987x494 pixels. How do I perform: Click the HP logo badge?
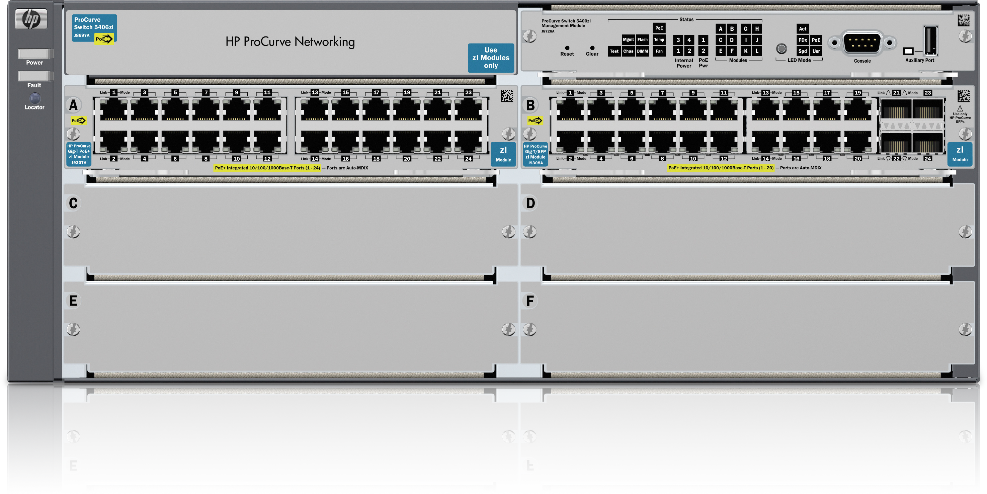point(31,19)
